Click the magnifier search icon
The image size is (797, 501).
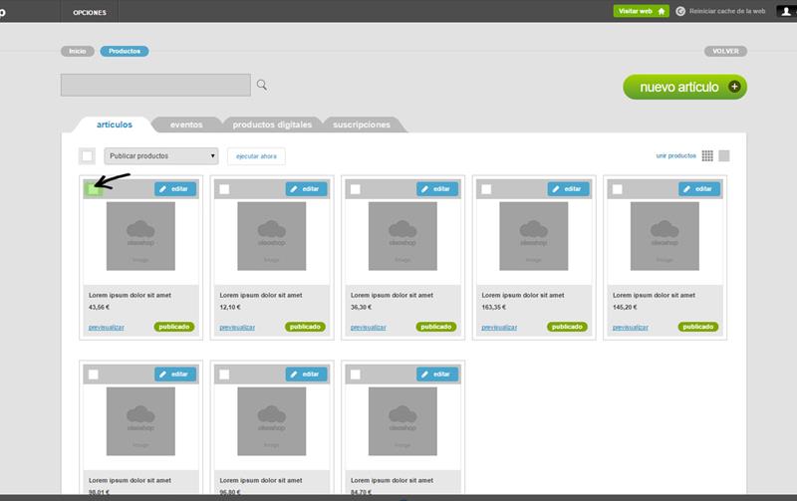click(x=262, y=85)
